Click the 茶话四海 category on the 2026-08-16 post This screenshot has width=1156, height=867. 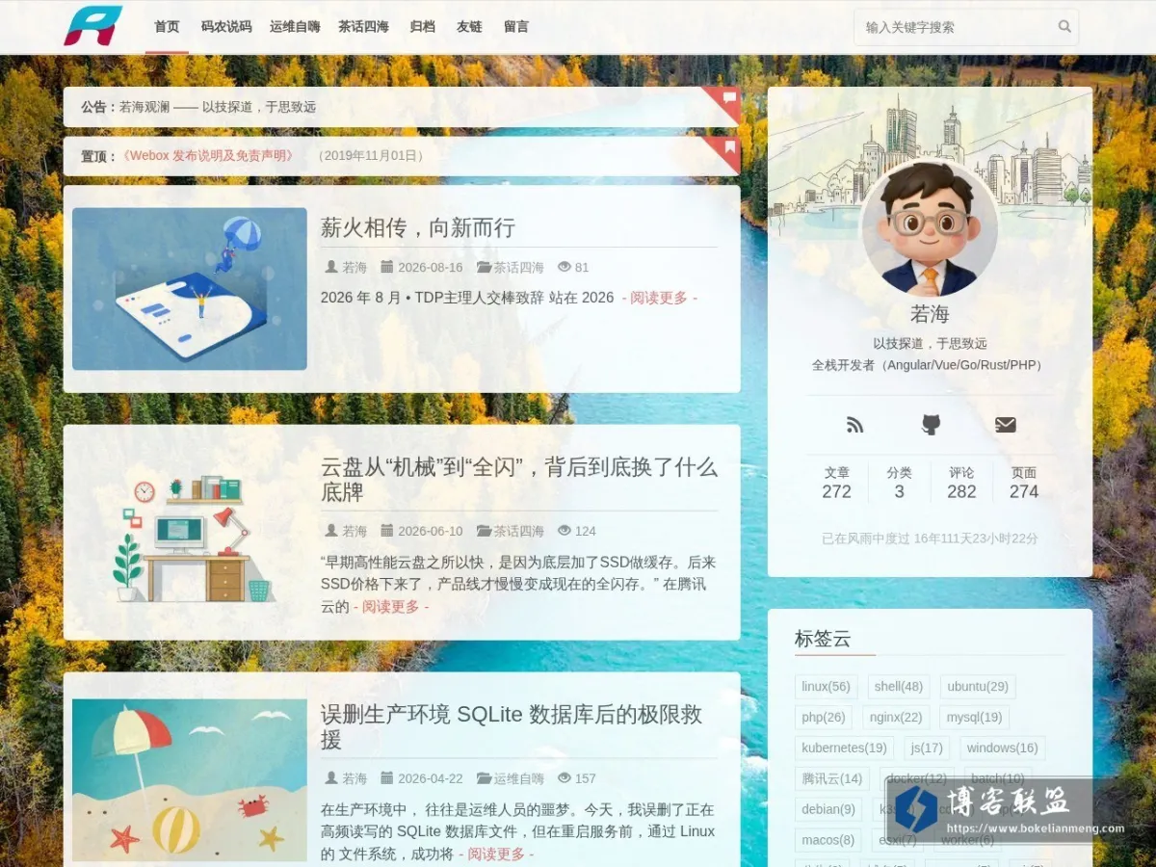518,267
